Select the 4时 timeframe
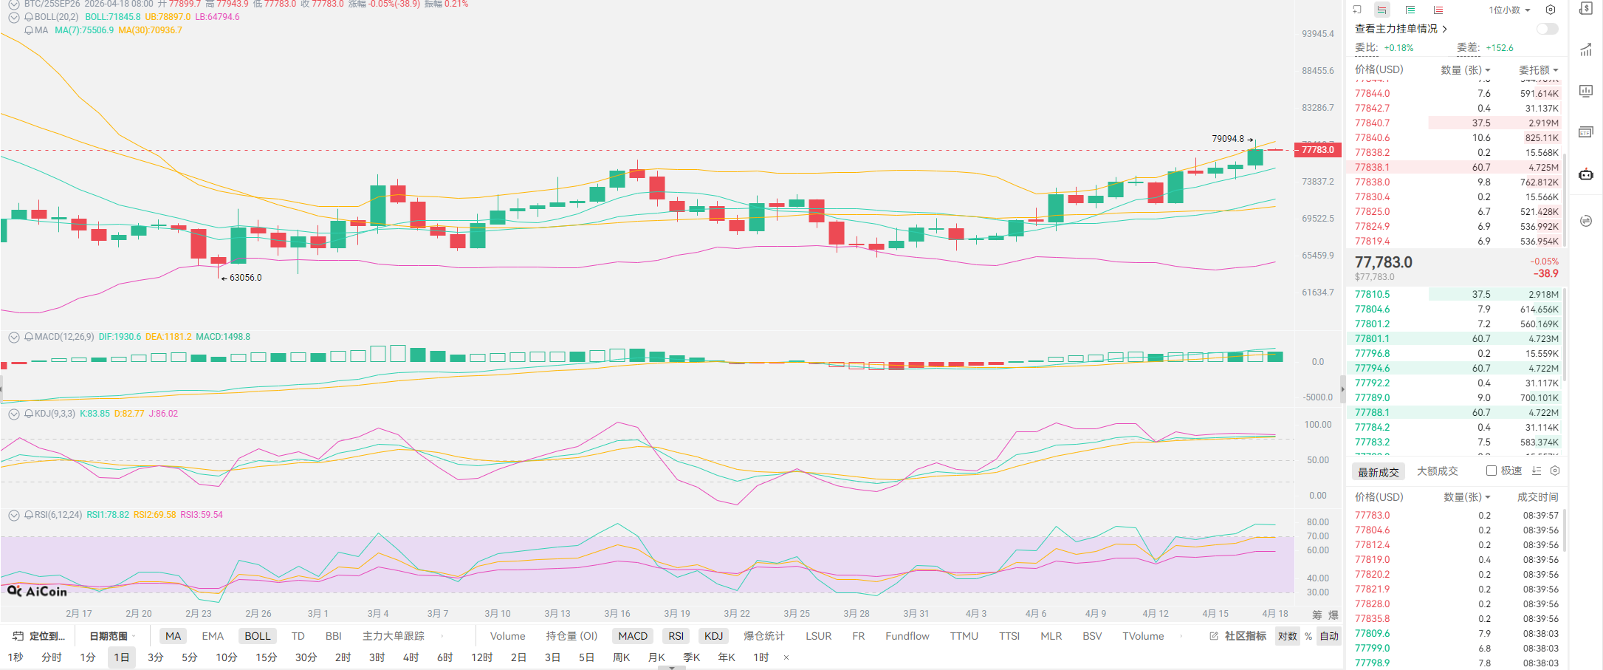The width and height of the screenshot is (1603, 670). point(411,657)
